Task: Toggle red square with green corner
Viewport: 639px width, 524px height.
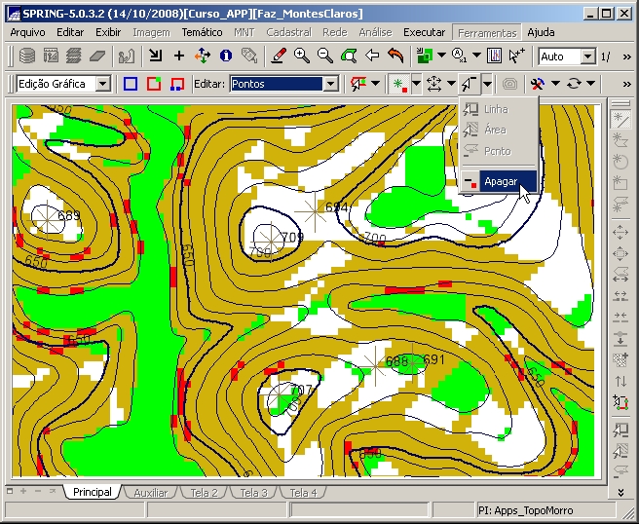Action: [x=153, y=84]
